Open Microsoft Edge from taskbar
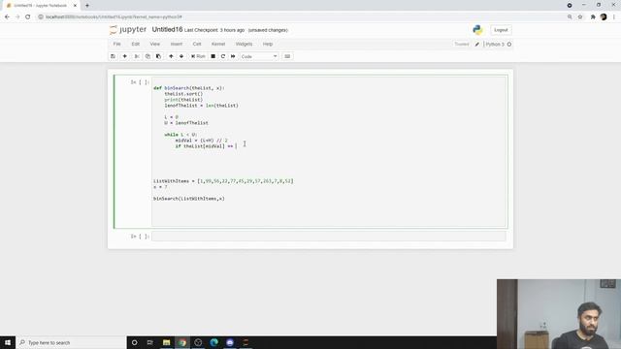This screenshot has height=349, width=621. tap(213, 342)
